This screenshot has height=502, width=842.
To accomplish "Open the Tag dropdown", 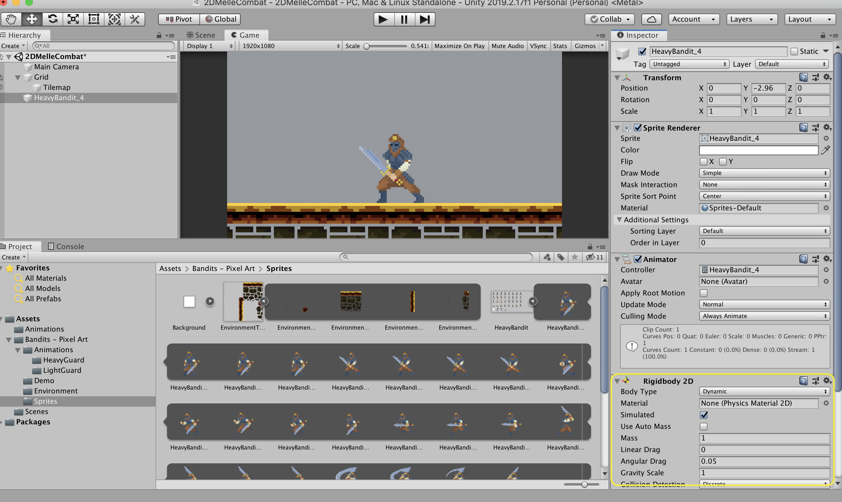I will 689,64.
